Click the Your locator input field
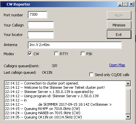The image size is (136, 124). pyautogui.click(x=41, y=35)
